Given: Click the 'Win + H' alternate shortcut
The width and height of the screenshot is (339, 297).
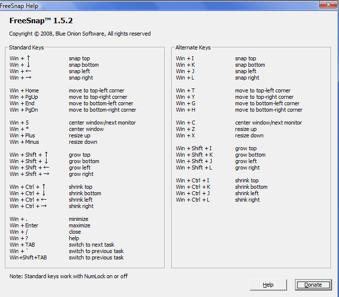Looking at the screenshot, I should coord(186,110).
